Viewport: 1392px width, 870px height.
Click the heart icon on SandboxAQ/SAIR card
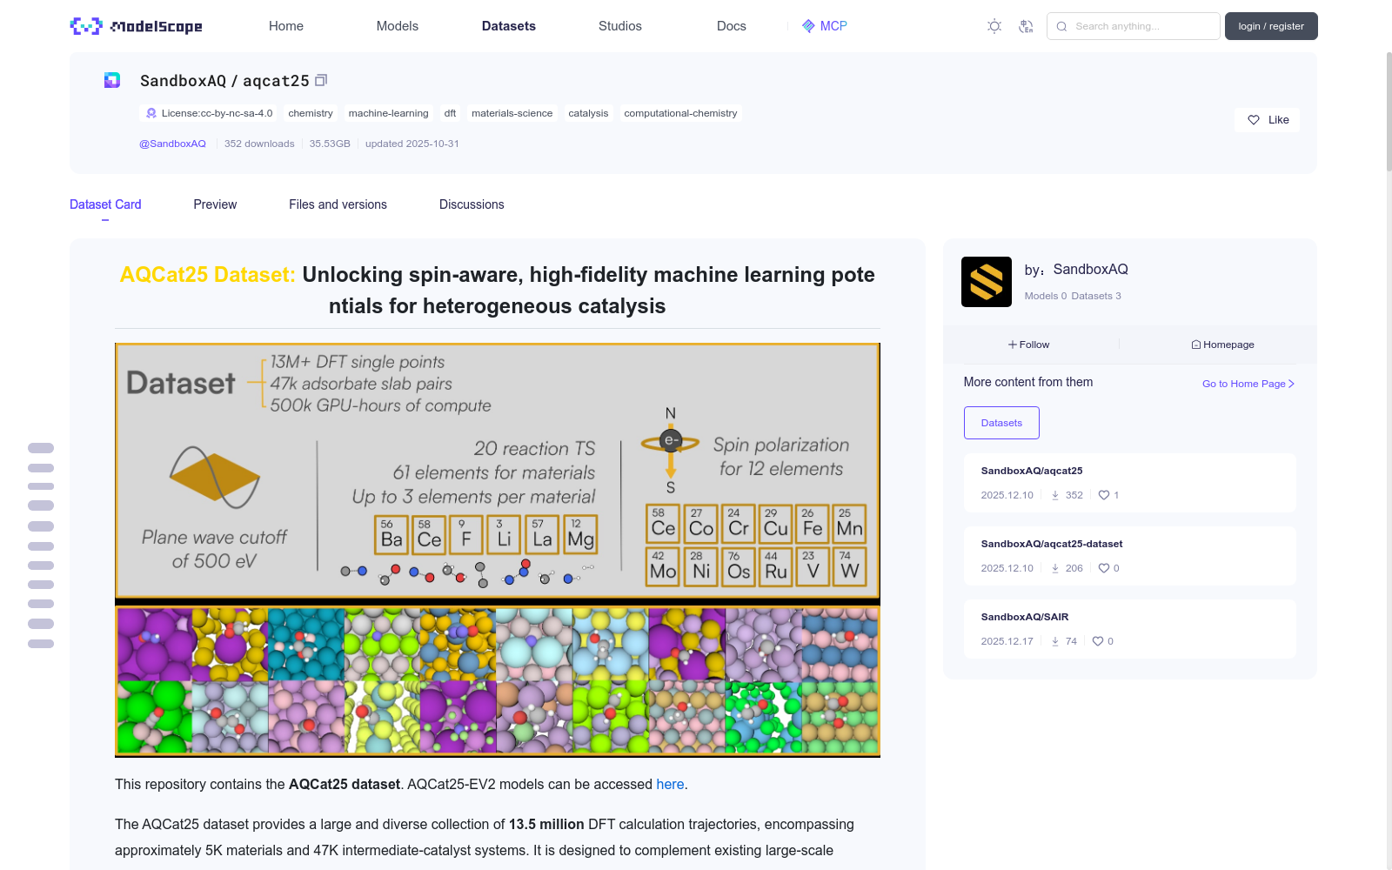point(1098,641)
